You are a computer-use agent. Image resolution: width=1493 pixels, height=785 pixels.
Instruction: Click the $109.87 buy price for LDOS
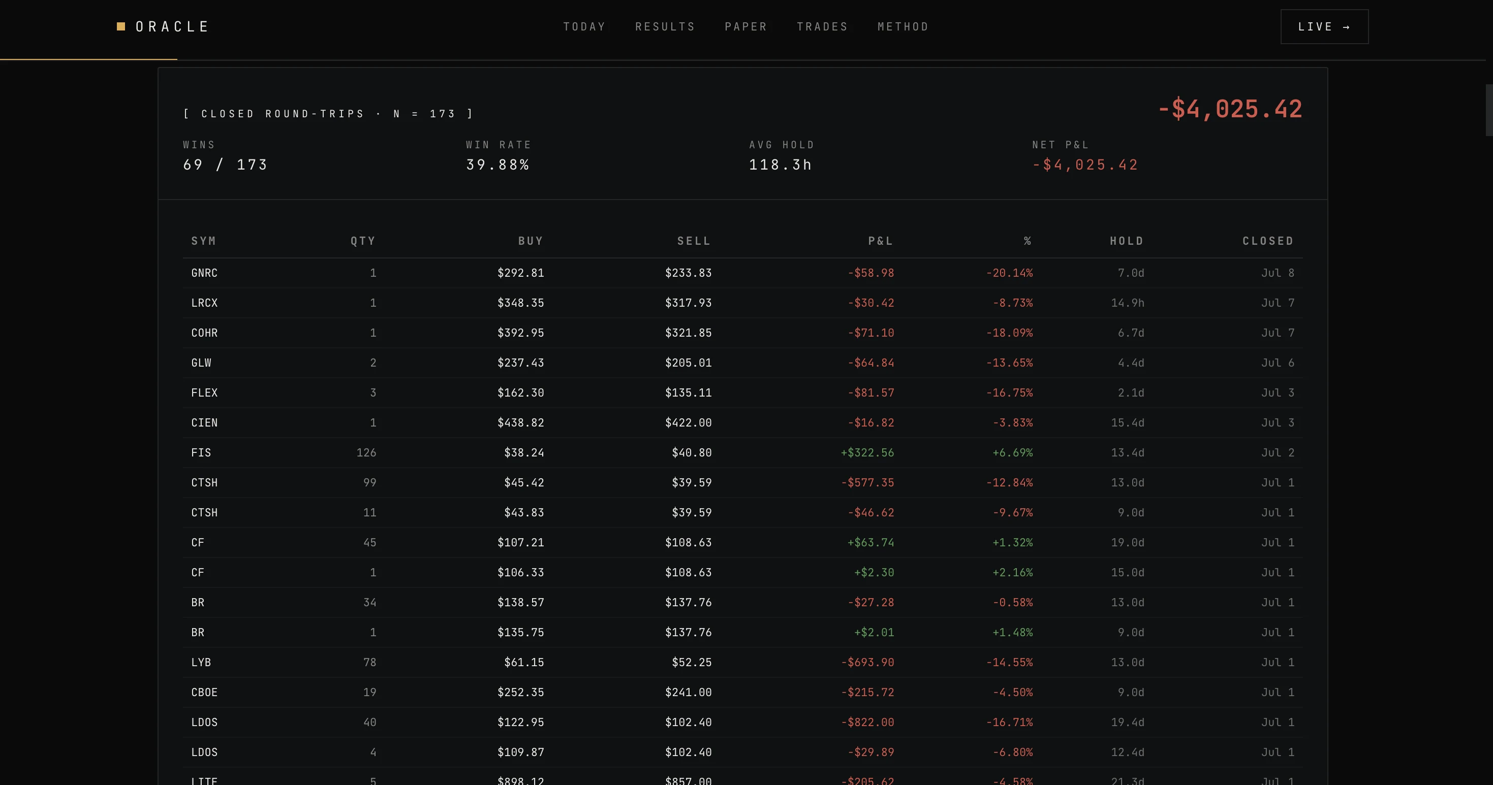(x=520, y=752)
